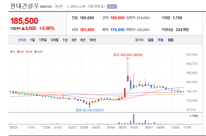
Task: Select the 10년 line chart period
Action: coord(92,40)
